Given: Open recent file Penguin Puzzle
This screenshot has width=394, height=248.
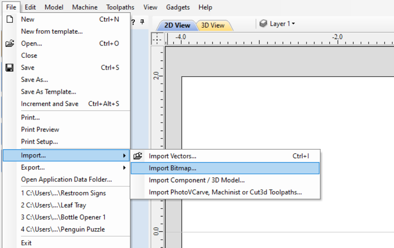Looking at the screenshot, I should [x=63, y=229].
